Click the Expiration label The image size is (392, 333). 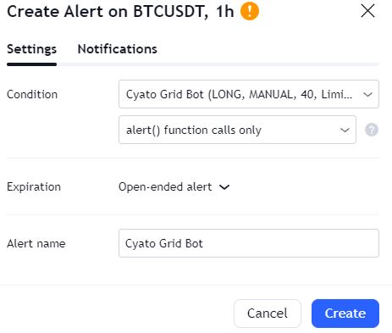click(34, 187)
